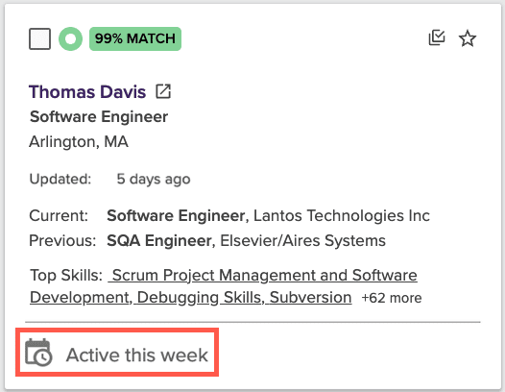Click current job Software Engineer, Lantos Technologies

click(268, 215)
